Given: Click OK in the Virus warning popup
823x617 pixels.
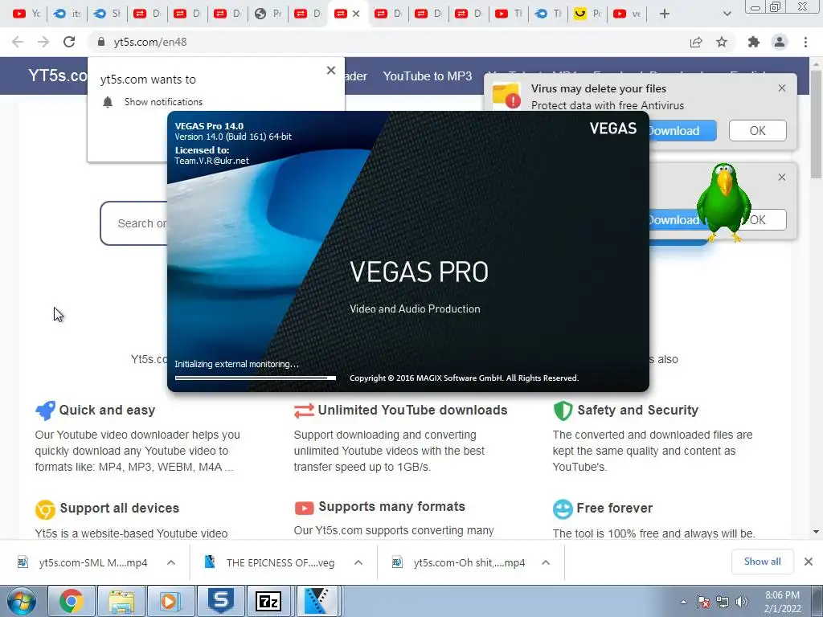Looking at the screenshot, I should (757, 131).
